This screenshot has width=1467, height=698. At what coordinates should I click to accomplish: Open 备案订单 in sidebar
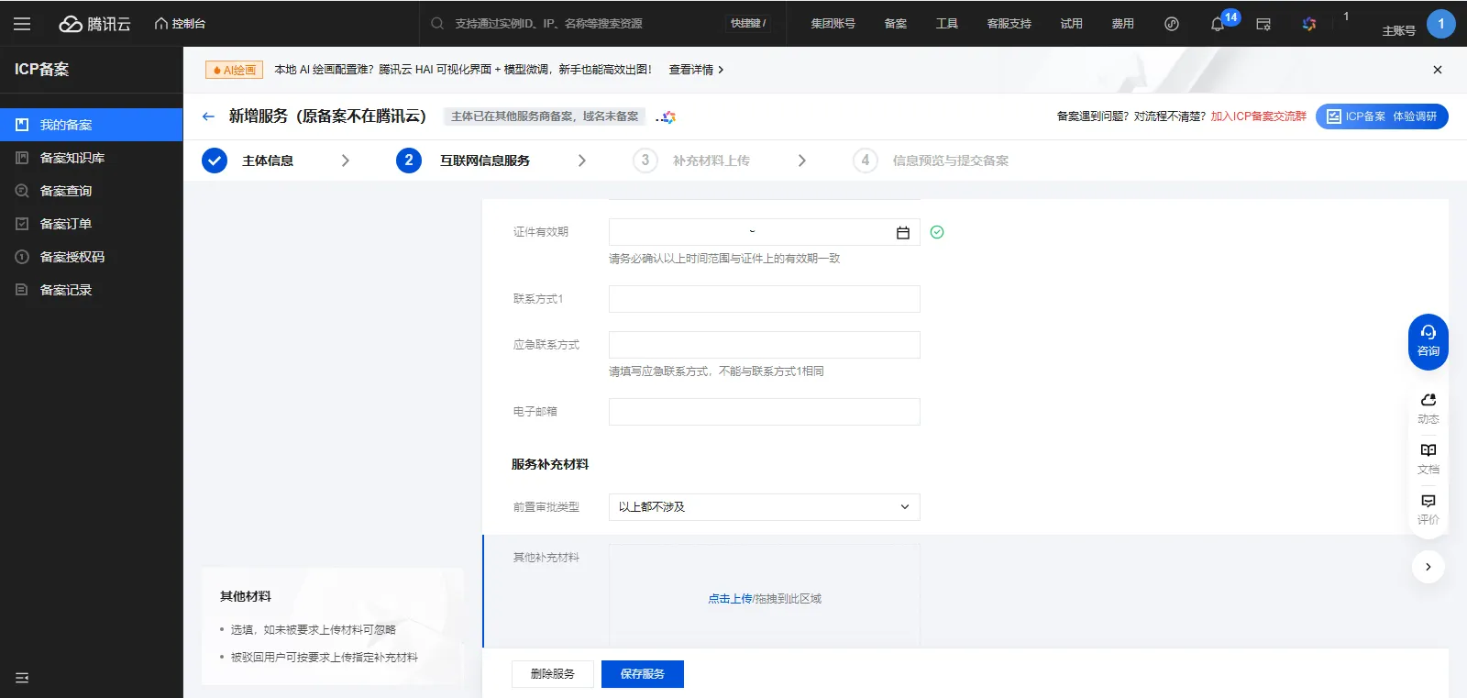click(92, 224)
